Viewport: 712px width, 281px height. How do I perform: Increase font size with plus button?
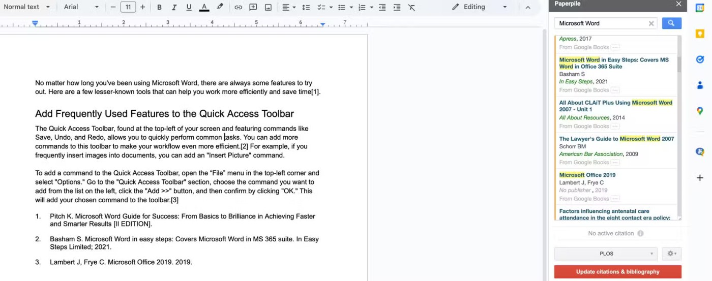142,7
